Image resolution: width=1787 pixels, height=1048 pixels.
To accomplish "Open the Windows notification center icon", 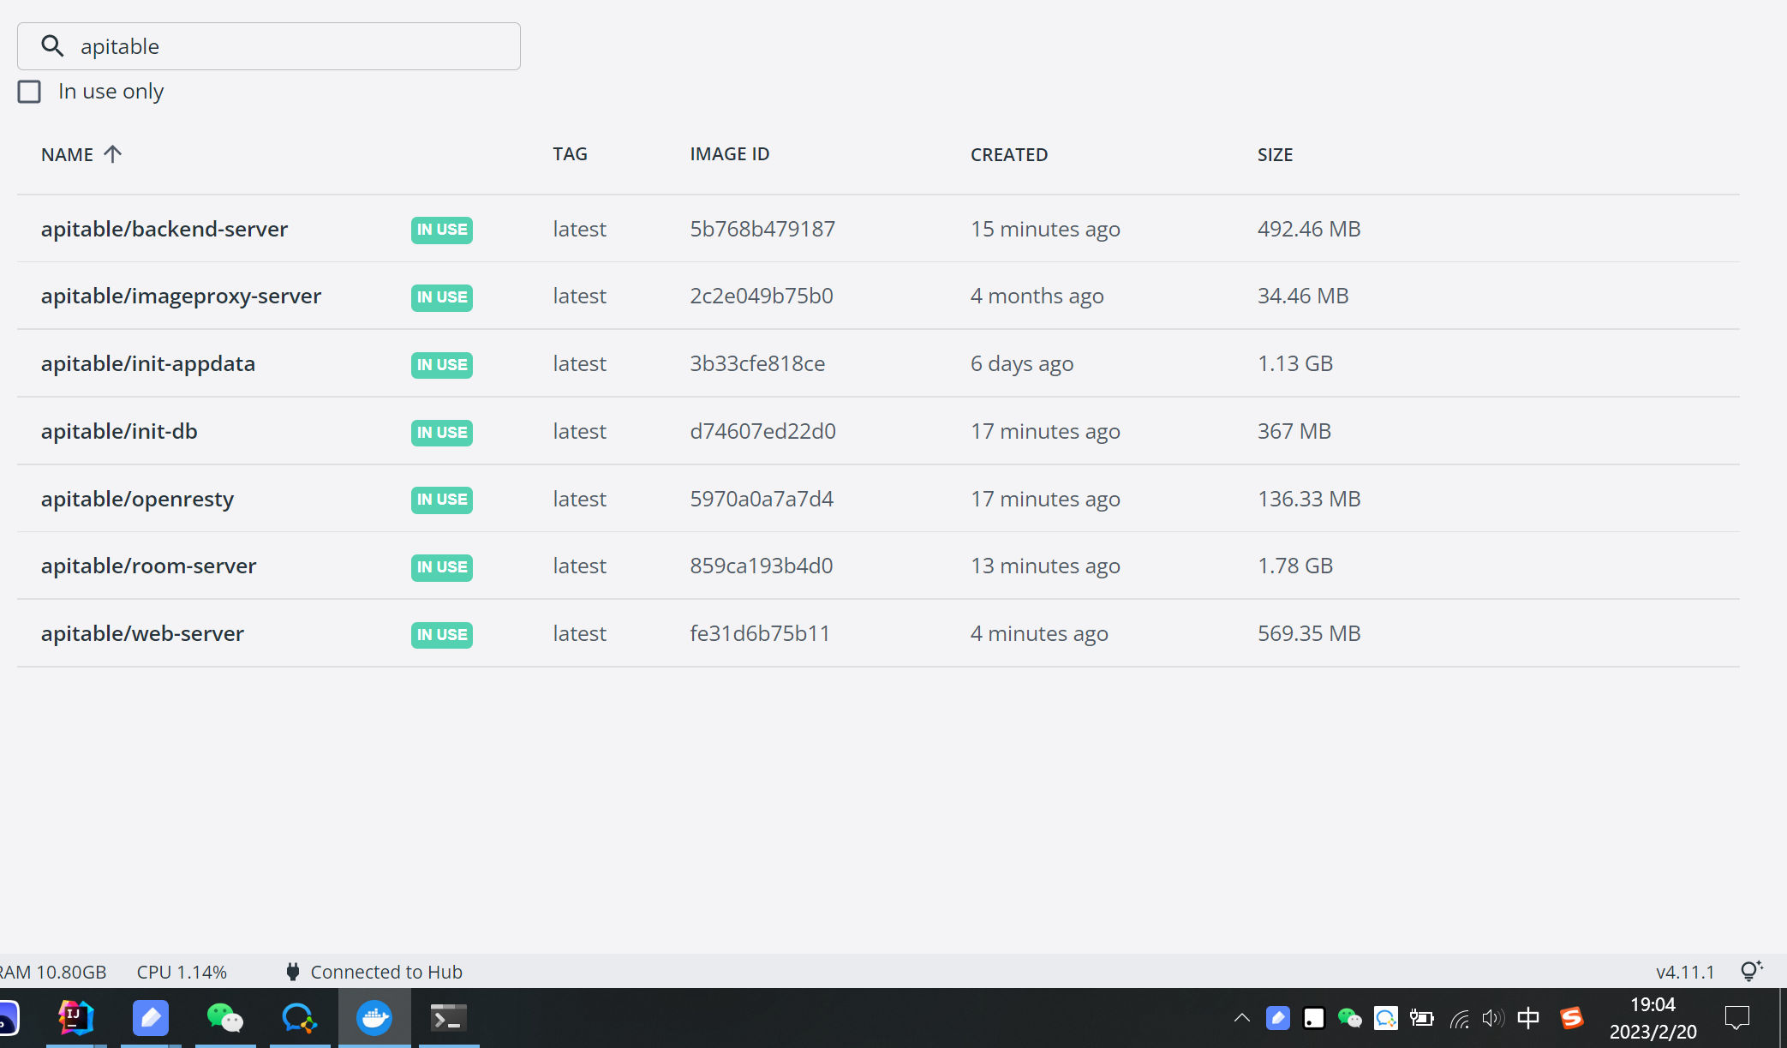I will tap(1736, 1018).
